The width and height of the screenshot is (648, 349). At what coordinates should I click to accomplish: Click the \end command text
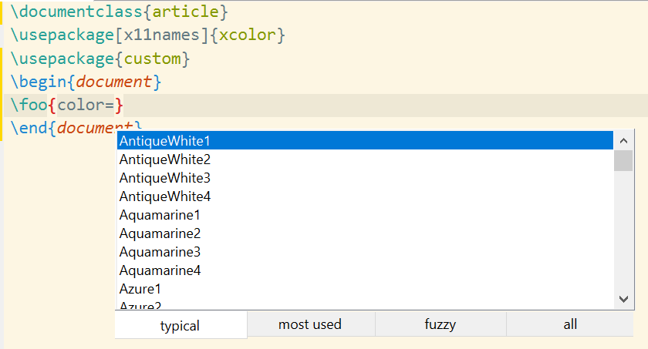[29, 128]
